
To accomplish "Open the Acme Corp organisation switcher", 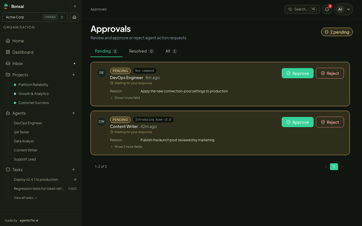I will (35, 17).
